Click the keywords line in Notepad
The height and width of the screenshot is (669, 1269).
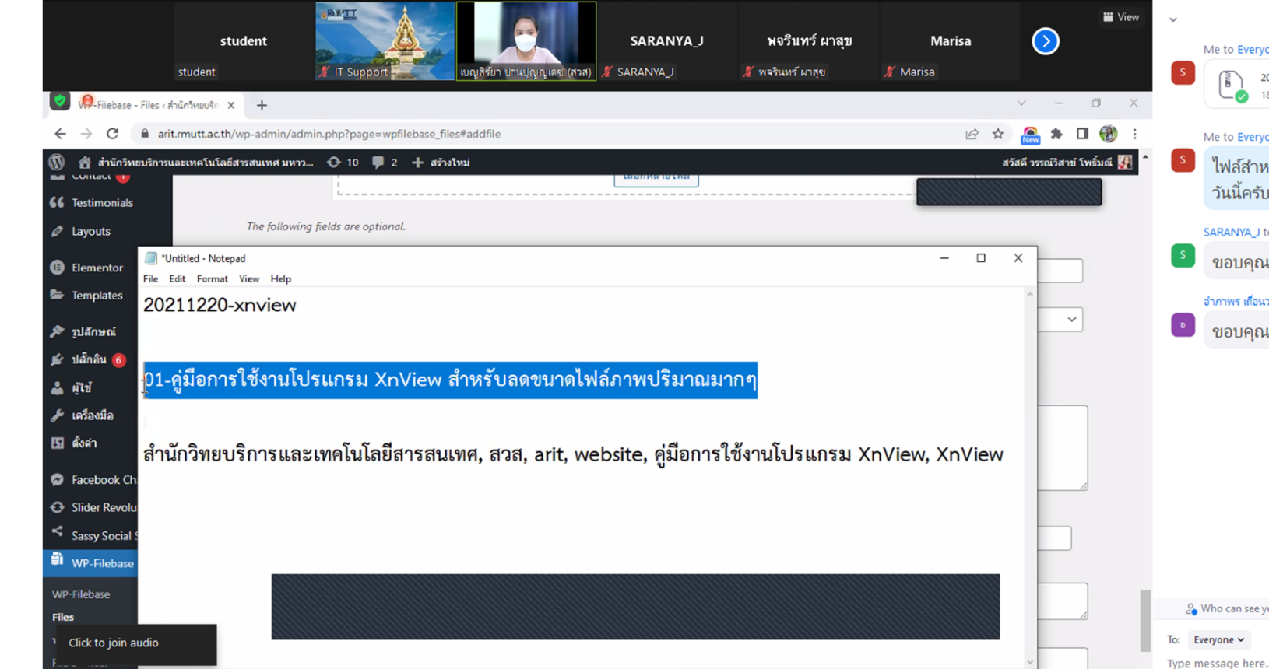click(573, 454)
